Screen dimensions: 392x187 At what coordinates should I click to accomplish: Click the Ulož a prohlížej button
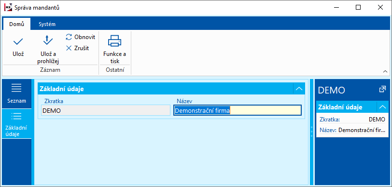pyautogui.click(x=48, y=49)
